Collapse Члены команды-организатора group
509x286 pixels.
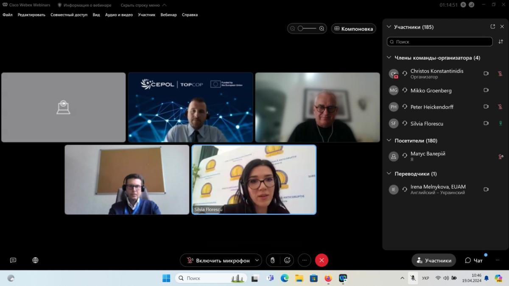point(389,58)
